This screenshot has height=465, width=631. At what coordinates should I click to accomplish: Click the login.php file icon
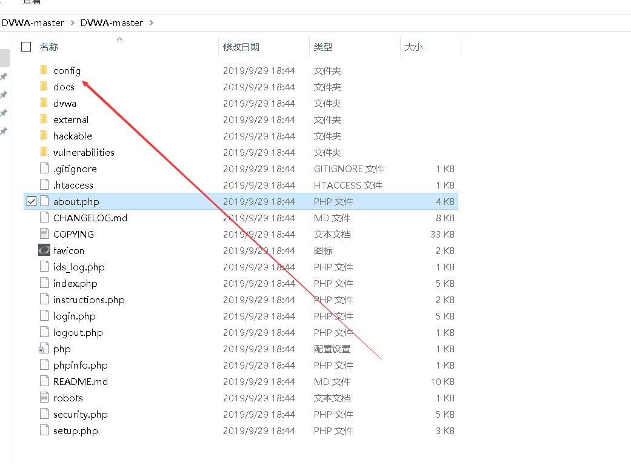point(44,316)
